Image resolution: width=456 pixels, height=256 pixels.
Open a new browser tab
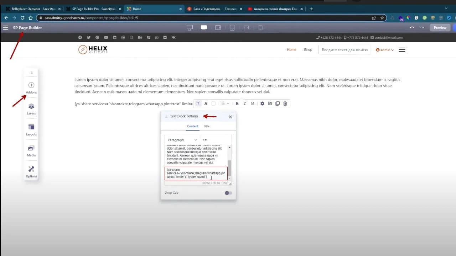click(x=311, y=9)
